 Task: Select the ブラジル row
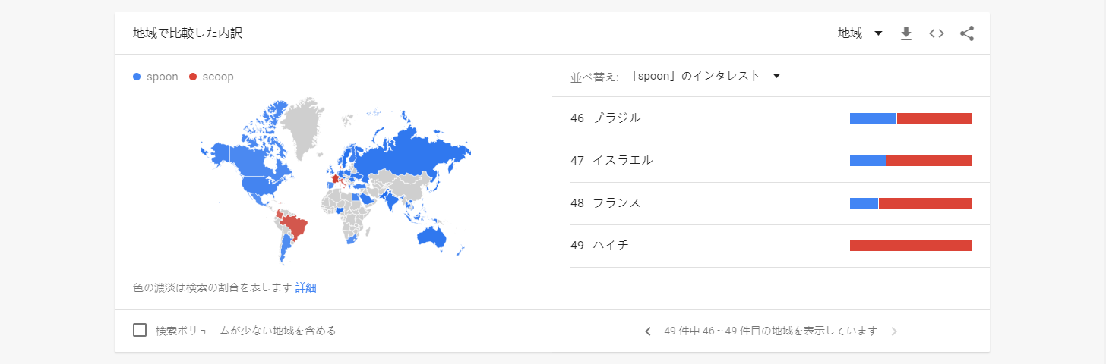pyautogui.click(x=616, y=118)
